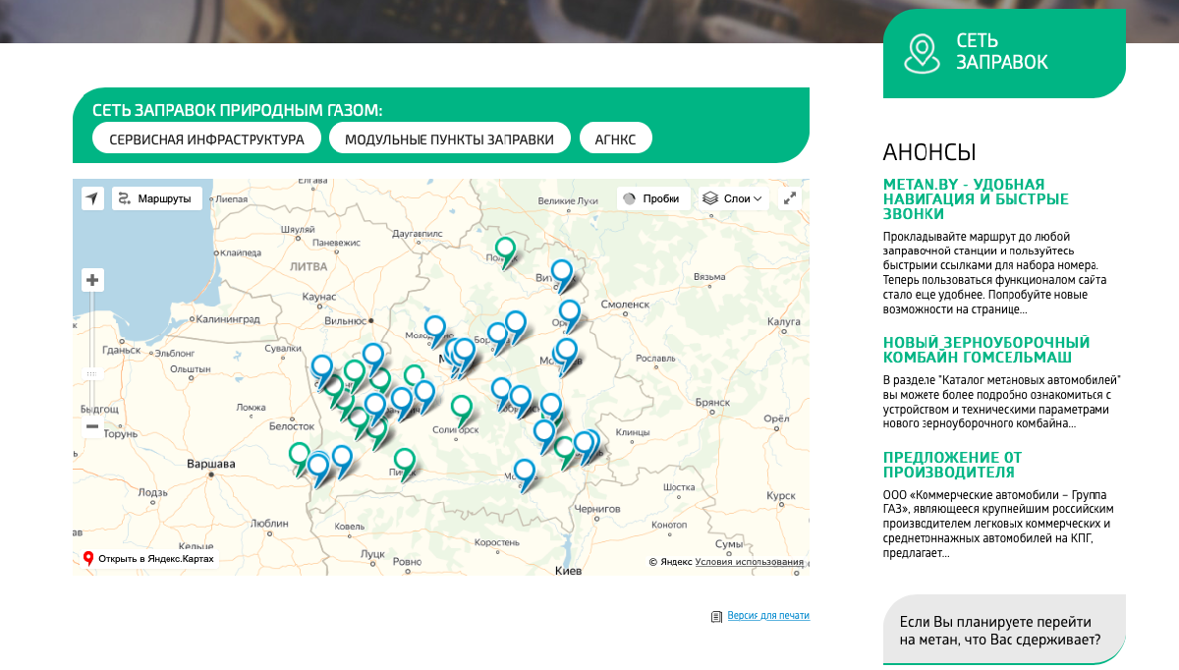This screenshot has height=670, width=1179.
Task: Click the green marker at Солигорск
Action: (461, 409)
